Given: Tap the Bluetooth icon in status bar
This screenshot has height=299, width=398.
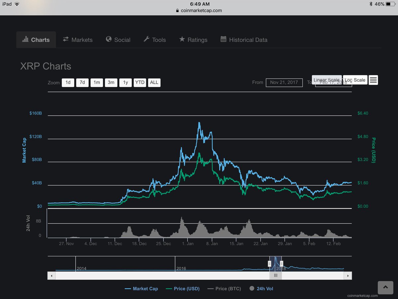Looking at the screenshot, I should pyautogui.click(x=371, y=4).
